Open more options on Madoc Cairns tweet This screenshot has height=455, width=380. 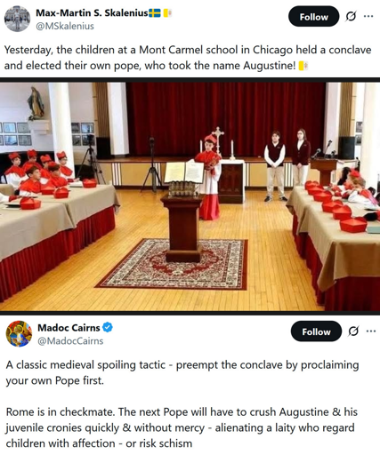(x=371, y=331)
